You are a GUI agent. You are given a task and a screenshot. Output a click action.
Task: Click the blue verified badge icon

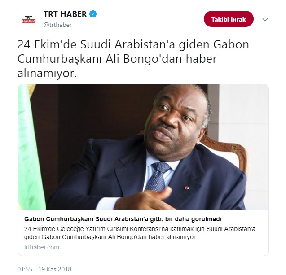click(93, 14)
